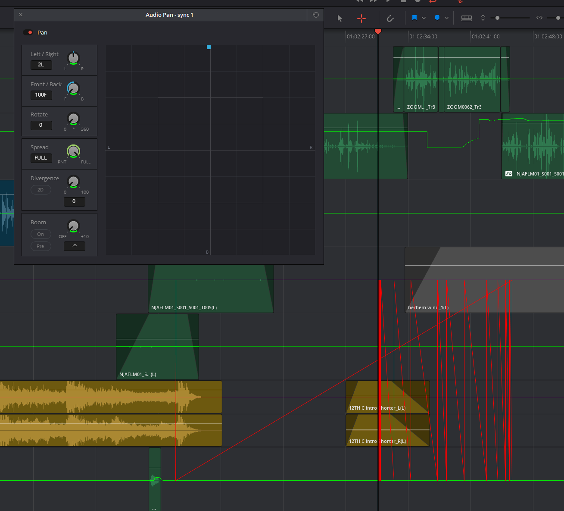
Task: Click the Divergence knob
Action: point(74,182)
